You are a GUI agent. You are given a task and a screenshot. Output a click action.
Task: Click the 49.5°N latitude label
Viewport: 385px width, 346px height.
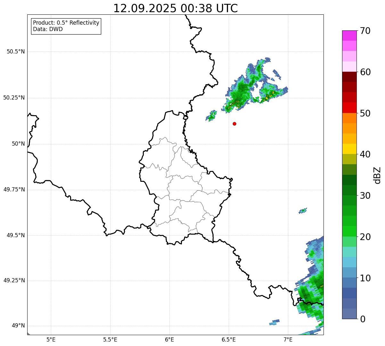15,235
